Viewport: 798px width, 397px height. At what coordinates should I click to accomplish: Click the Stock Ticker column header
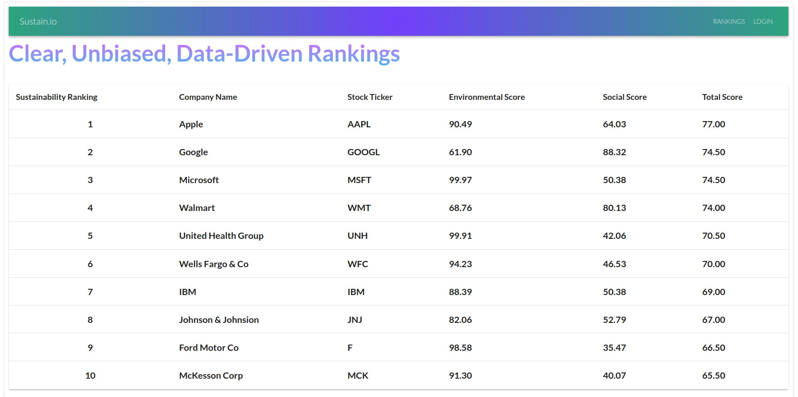click(x=370, y=97)
